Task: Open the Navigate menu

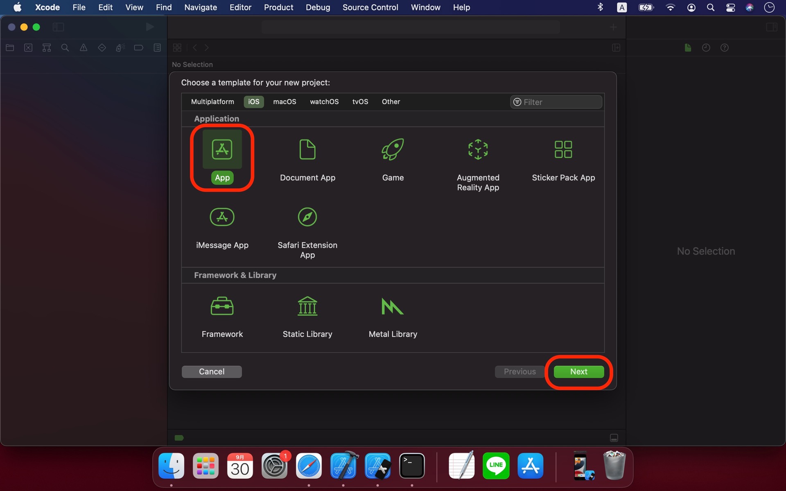Action: [201, 7]
